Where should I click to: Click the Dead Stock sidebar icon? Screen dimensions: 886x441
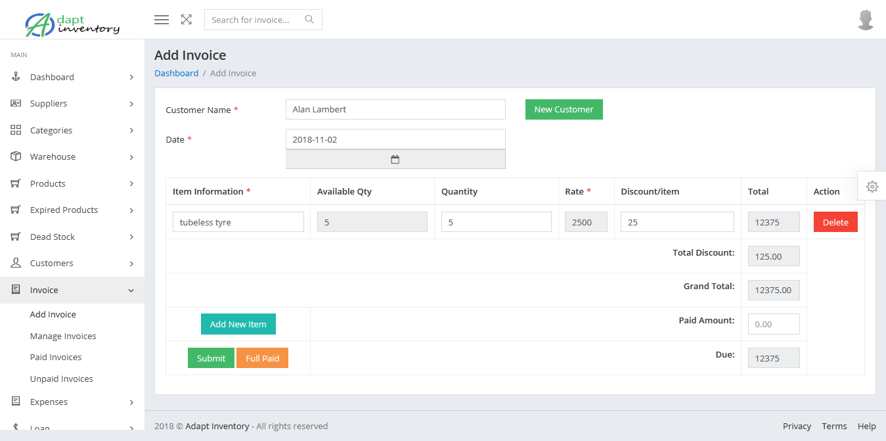click(x=15, y=237)
